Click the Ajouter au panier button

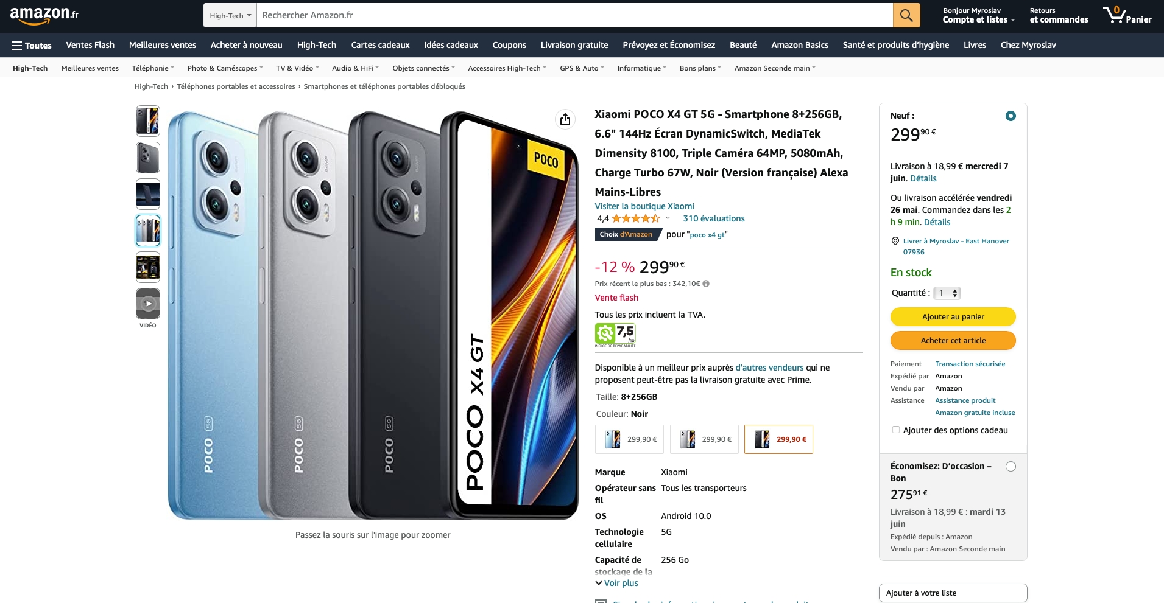coord(953,317)
